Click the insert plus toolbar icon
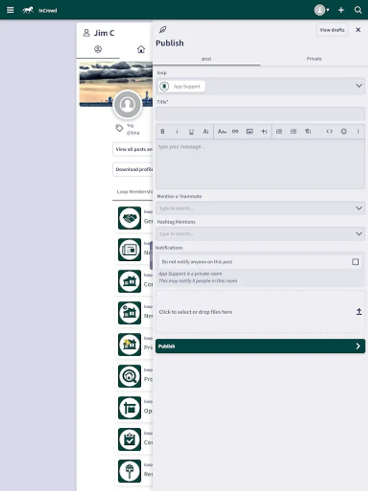 click(x=264, y=131)
